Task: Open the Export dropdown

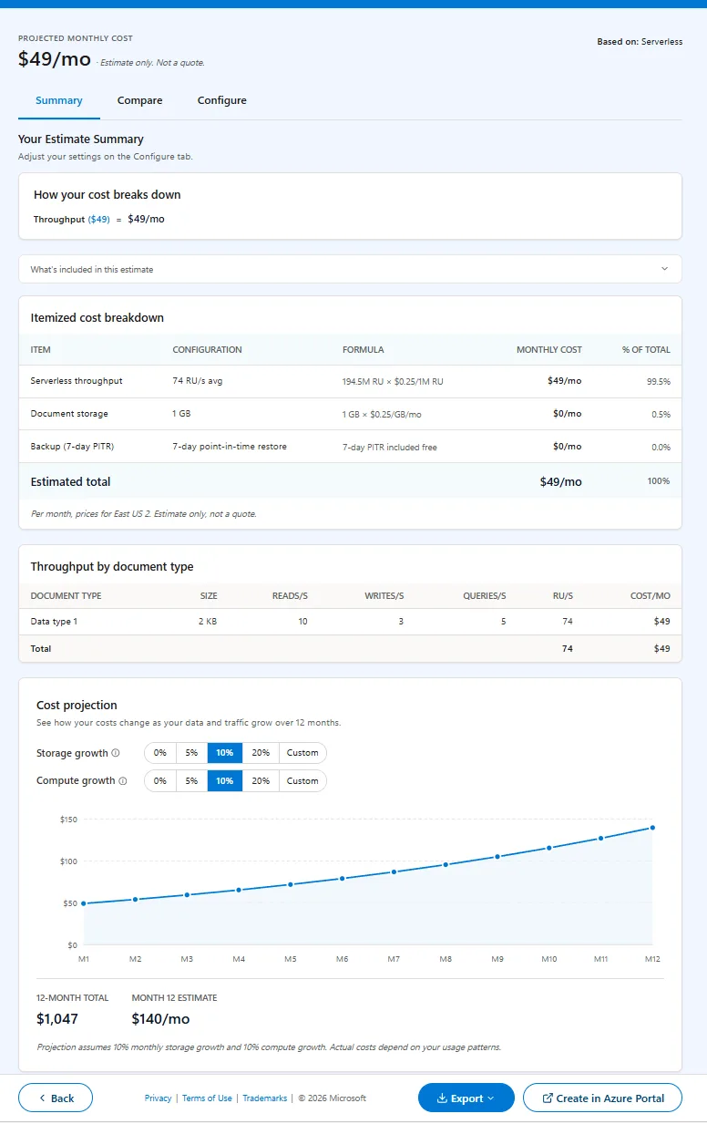Action: (x=466, y=1098)
